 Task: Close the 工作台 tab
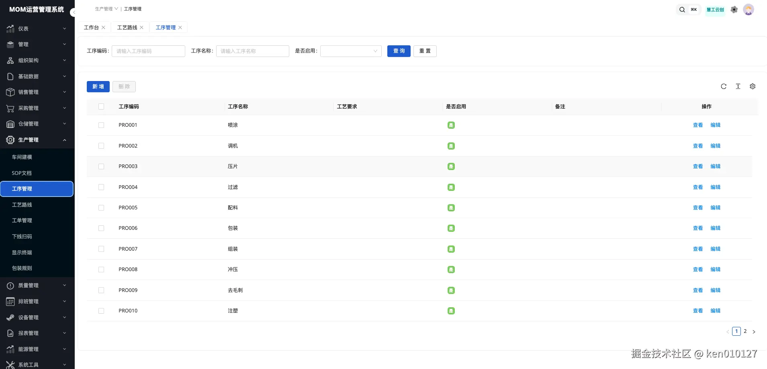click(x=103, y=27)
